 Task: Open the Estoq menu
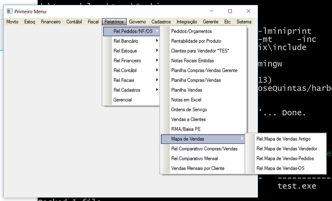29,21
